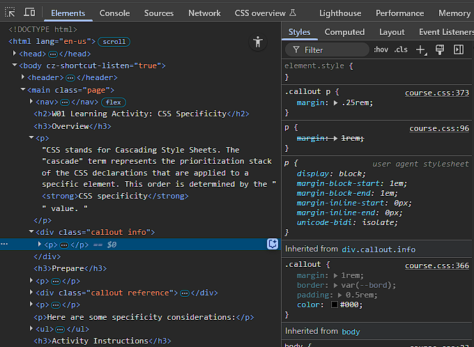474x347 pixels.
Task: Collapse the body element node
Action: pos(14,65)
